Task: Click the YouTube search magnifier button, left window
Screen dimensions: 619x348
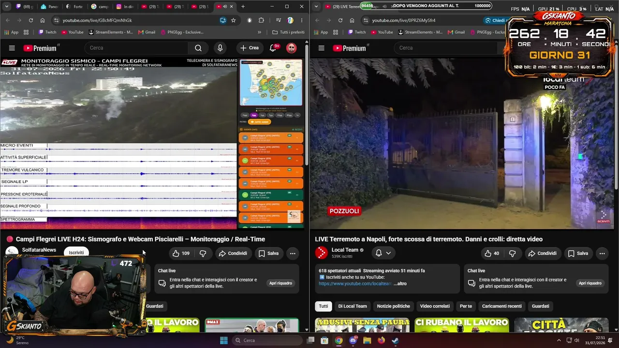Action: point(198,48)
